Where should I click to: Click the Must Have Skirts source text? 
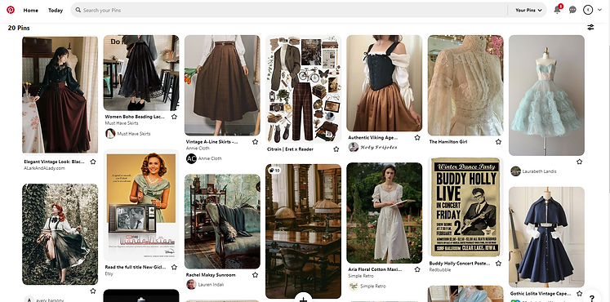(122, 123)
